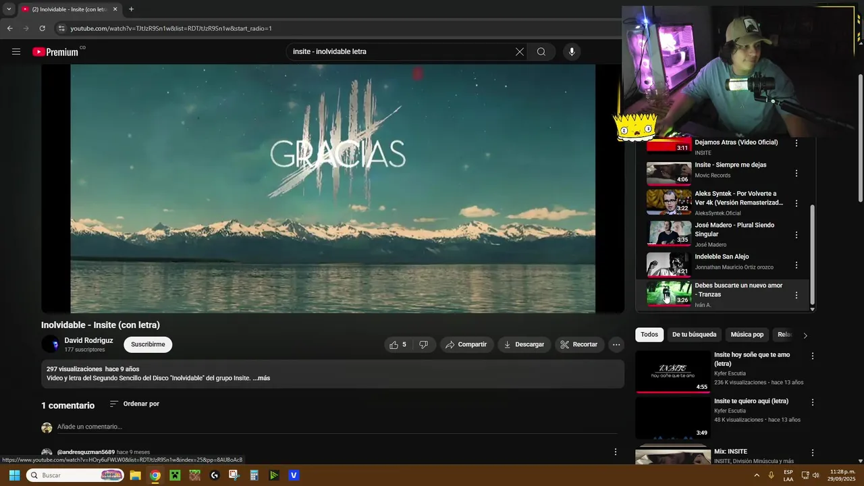This screenshot has height=486, width=864.
Task: Open the tab search dropdown arrow
Action: [9, 9]
